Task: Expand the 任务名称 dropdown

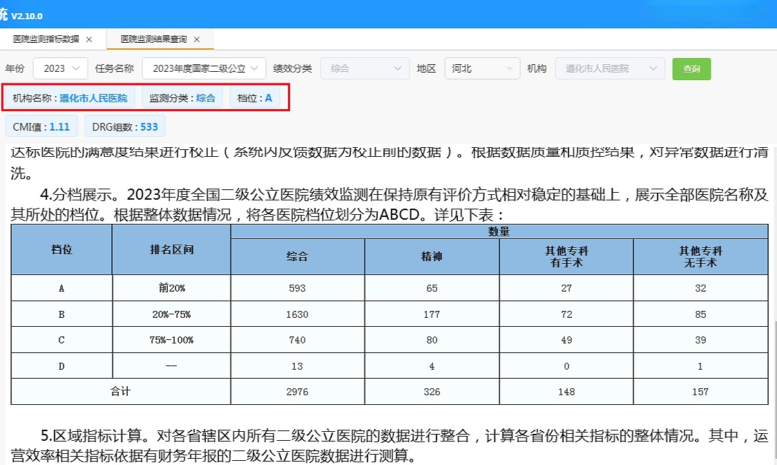Action: pos(204,68)
